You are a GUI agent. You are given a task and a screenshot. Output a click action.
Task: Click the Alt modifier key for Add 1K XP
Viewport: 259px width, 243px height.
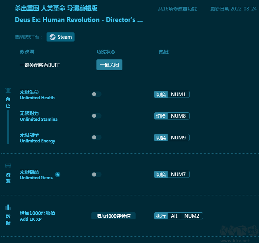pyautogui.click(x=174, y=216)
